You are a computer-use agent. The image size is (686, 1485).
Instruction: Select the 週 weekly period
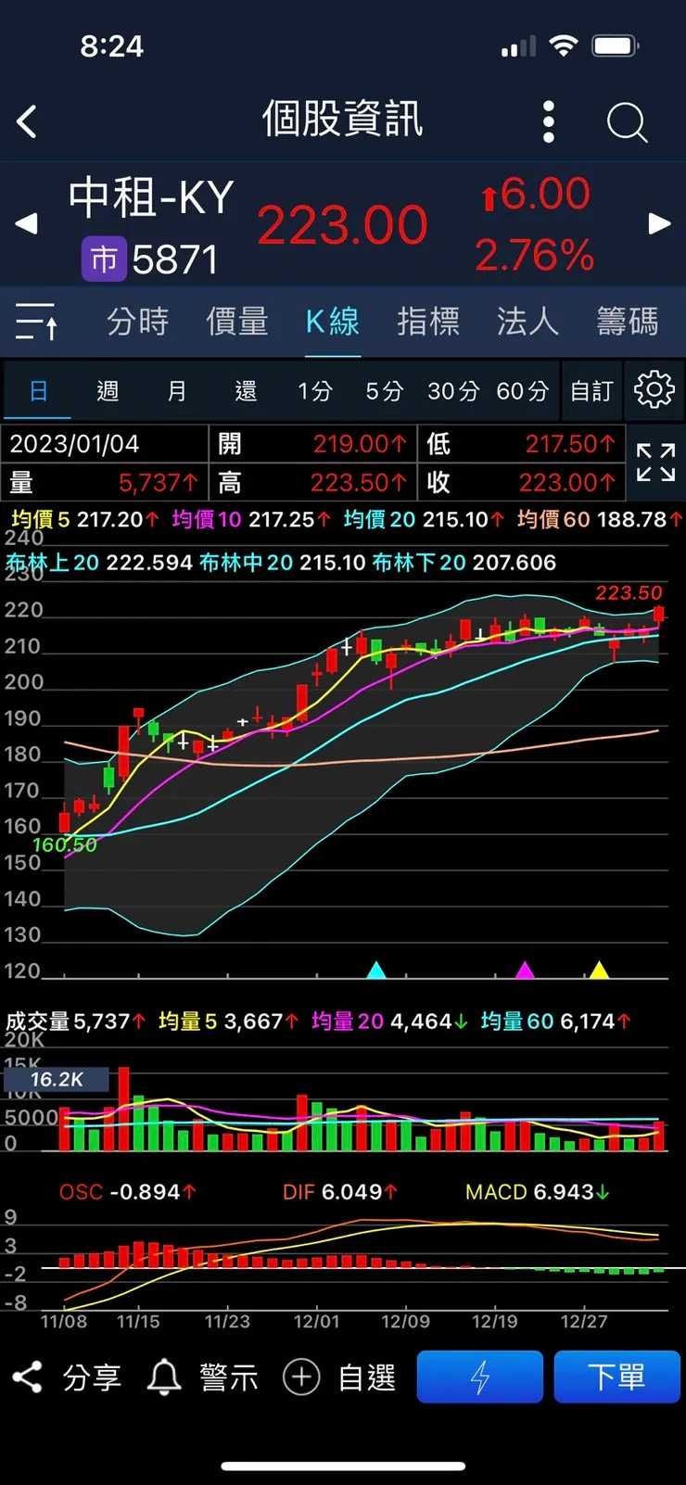click(108, 390)
